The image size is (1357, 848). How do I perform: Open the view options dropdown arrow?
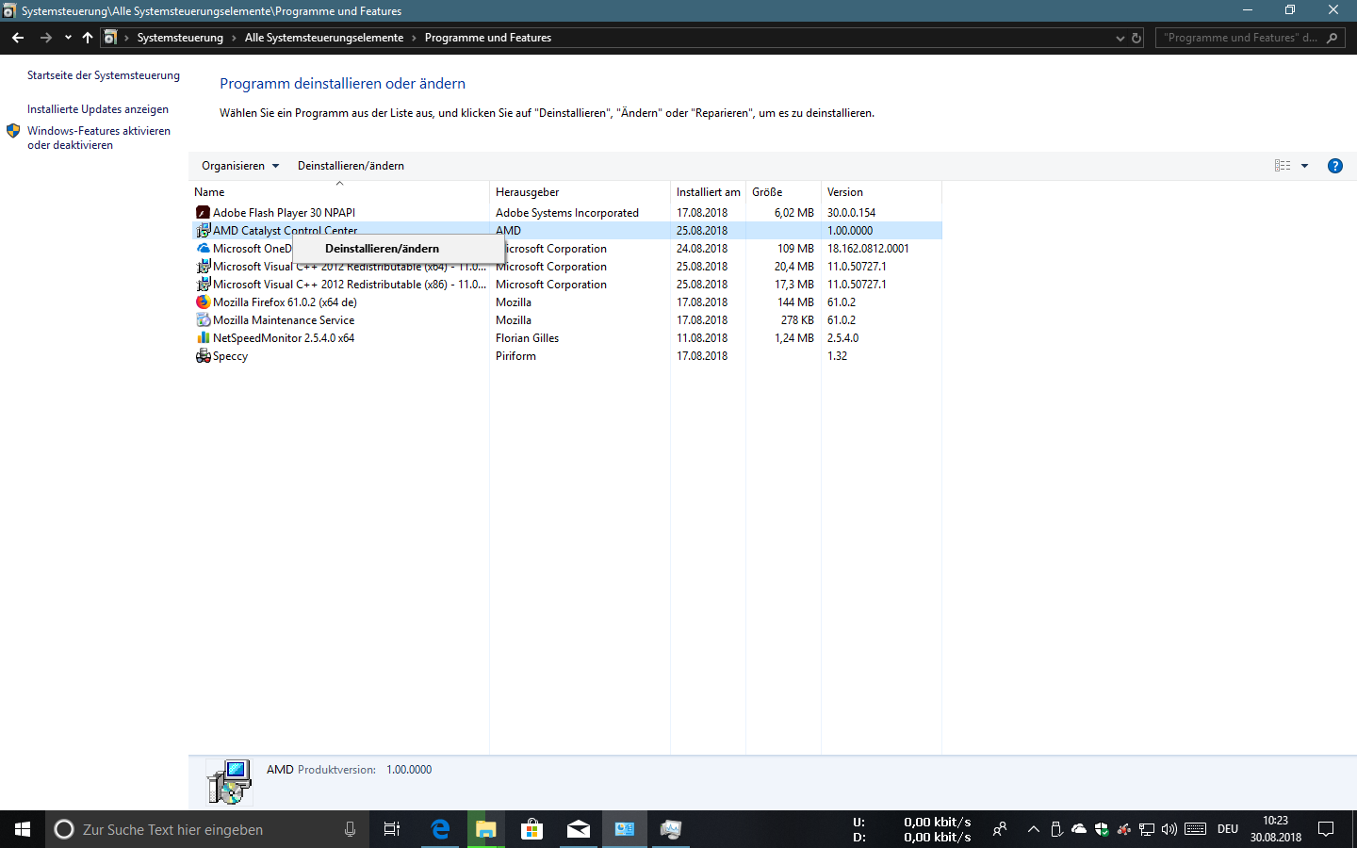tap(1305, 166)
